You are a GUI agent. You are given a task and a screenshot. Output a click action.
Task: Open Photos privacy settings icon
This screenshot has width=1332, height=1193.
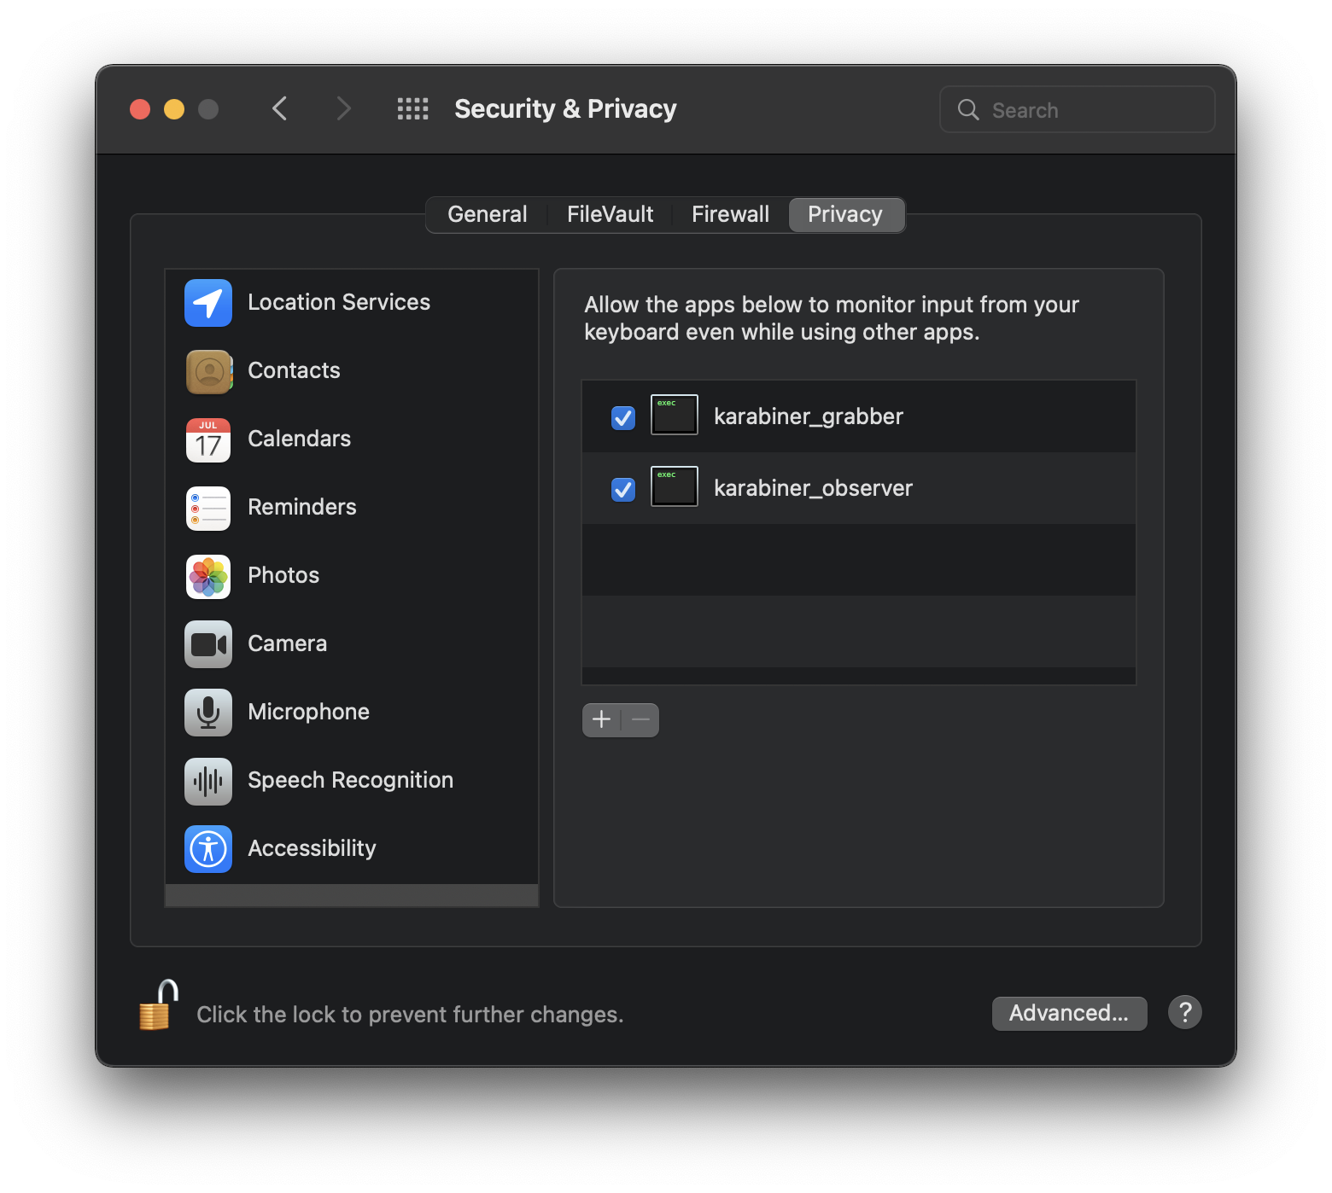pyautogui.click(x=207, y=576)
